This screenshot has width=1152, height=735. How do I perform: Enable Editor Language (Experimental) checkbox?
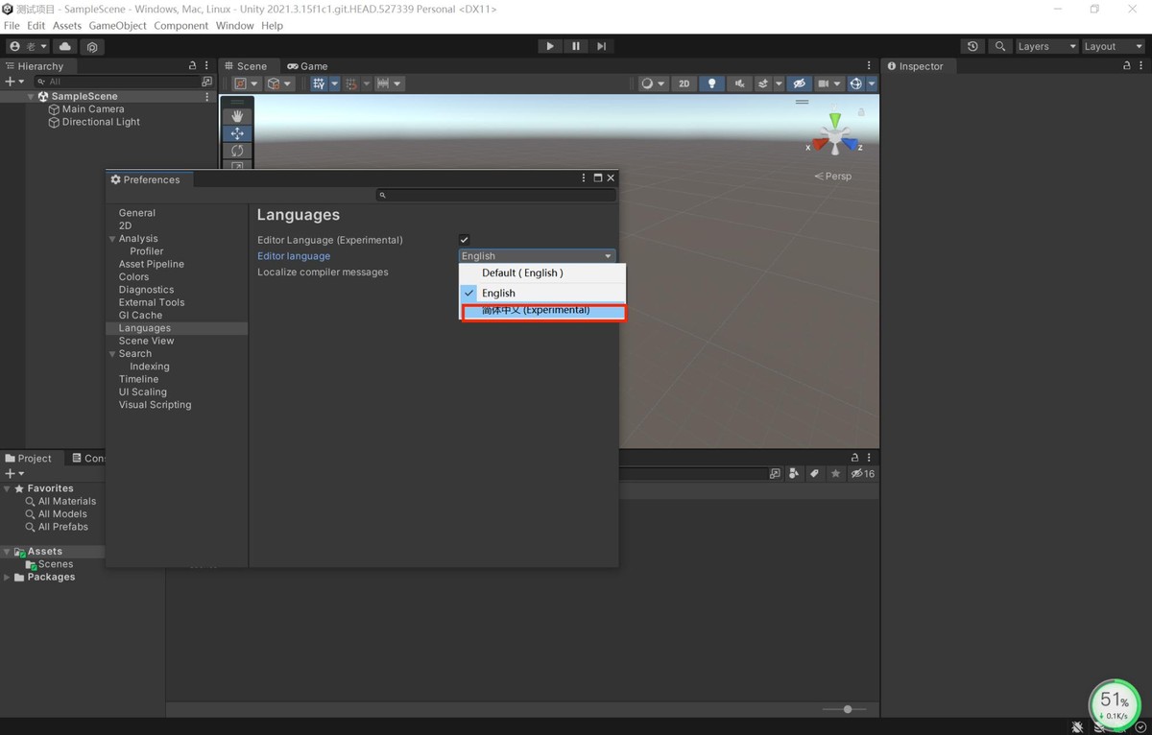point(464,240)
